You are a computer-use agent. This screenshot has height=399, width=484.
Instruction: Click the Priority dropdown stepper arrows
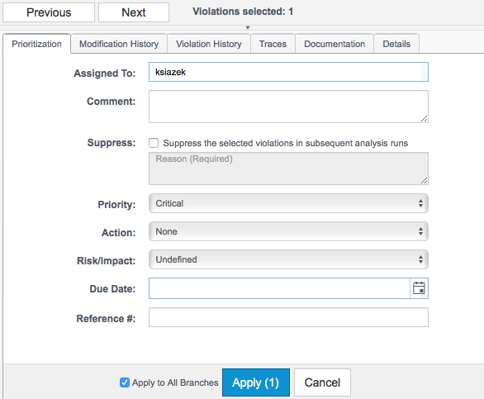click(x=420, y=203)
